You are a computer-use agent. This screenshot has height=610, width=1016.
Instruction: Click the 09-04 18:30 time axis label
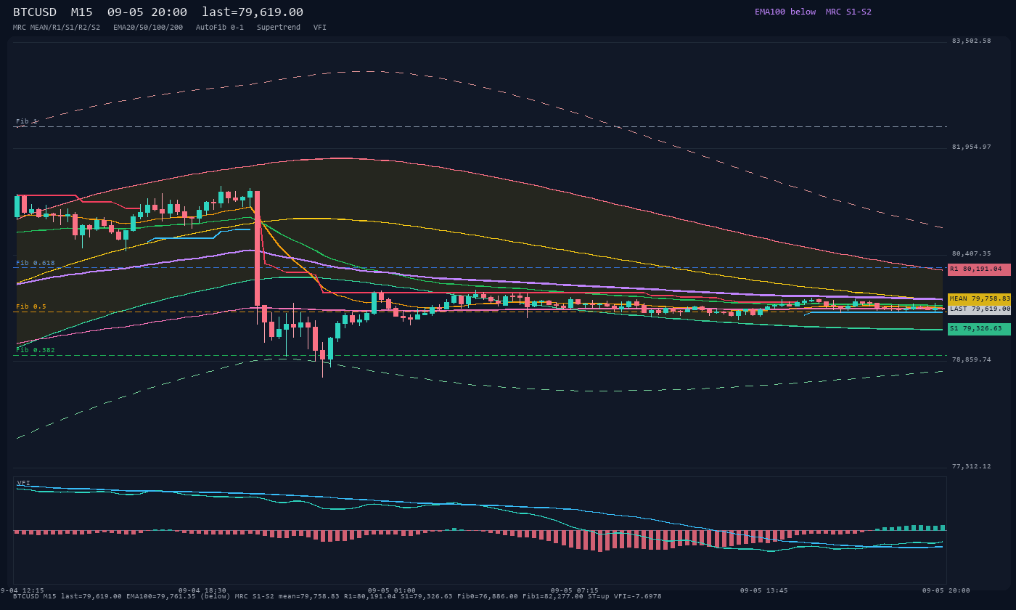coord(202,590)
